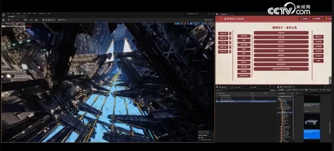Viewport: 334px width, 151px height.
Task: Click the Play button in the editor toolbar
Action: (44, 20)
